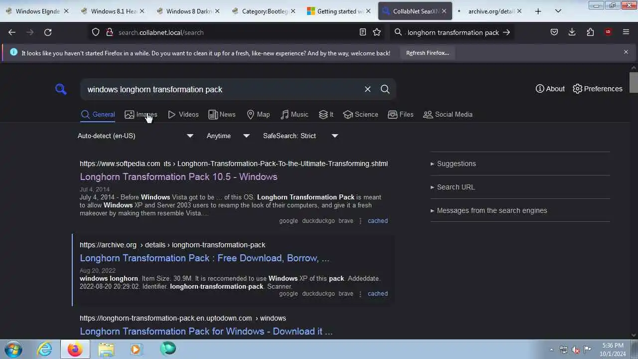Open Preferences page

pos(598,89)
